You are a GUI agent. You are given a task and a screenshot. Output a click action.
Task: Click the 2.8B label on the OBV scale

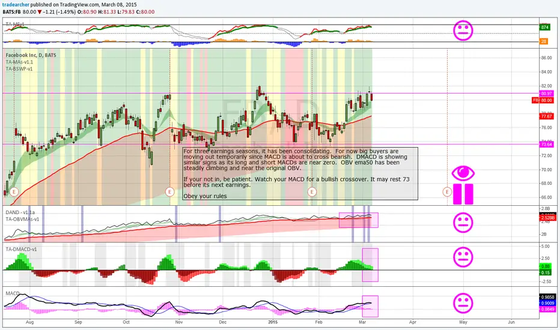tap(545, 208)
